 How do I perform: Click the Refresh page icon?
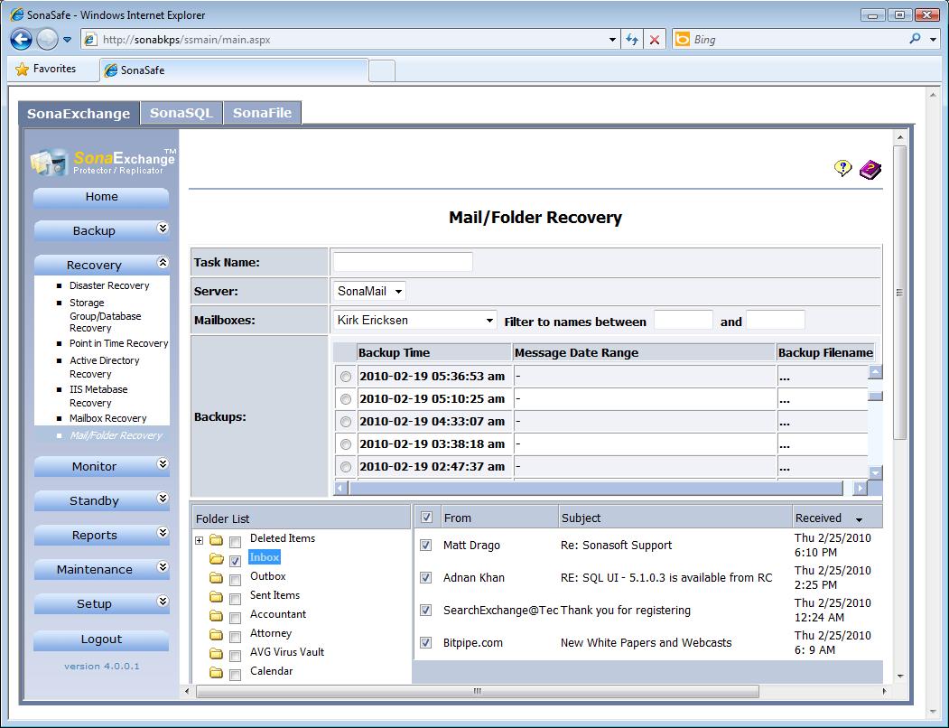632,40
